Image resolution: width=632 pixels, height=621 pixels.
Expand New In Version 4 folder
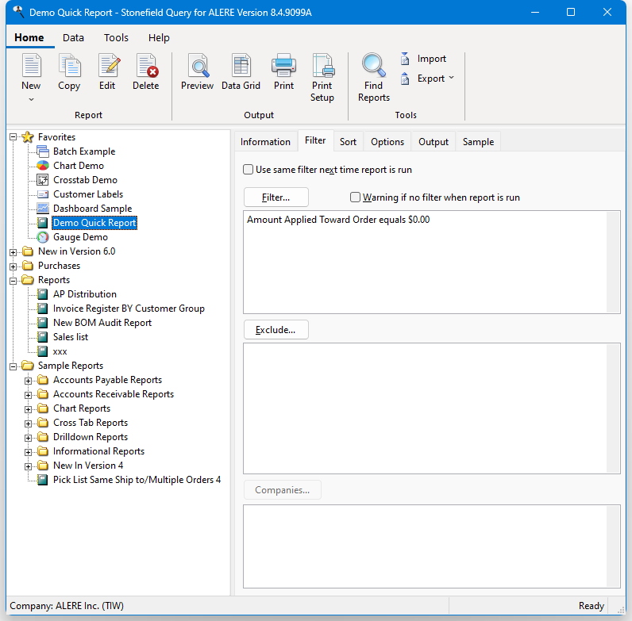point(28,467)
